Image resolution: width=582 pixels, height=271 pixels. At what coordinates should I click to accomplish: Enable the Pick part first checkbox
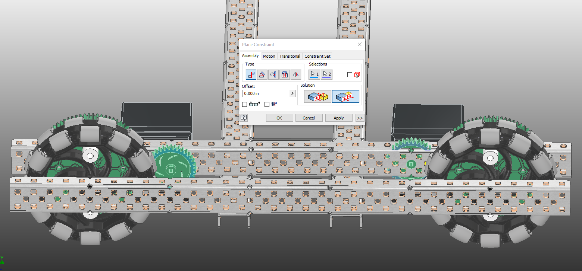(350, 75)
